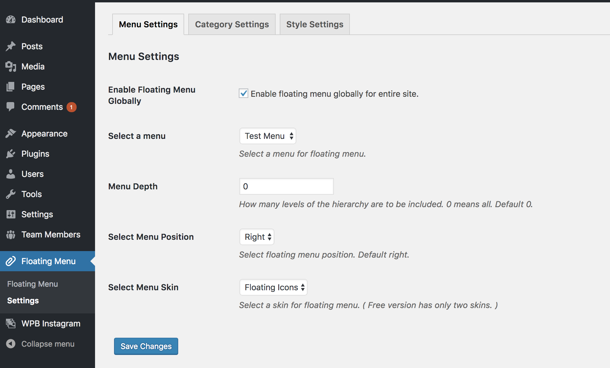Image resolution: width=610 pixels, height=368 pixels.
Task: Click the Appearance paintbrush icon
Action: pyautogui.click(x=11, y=134)
